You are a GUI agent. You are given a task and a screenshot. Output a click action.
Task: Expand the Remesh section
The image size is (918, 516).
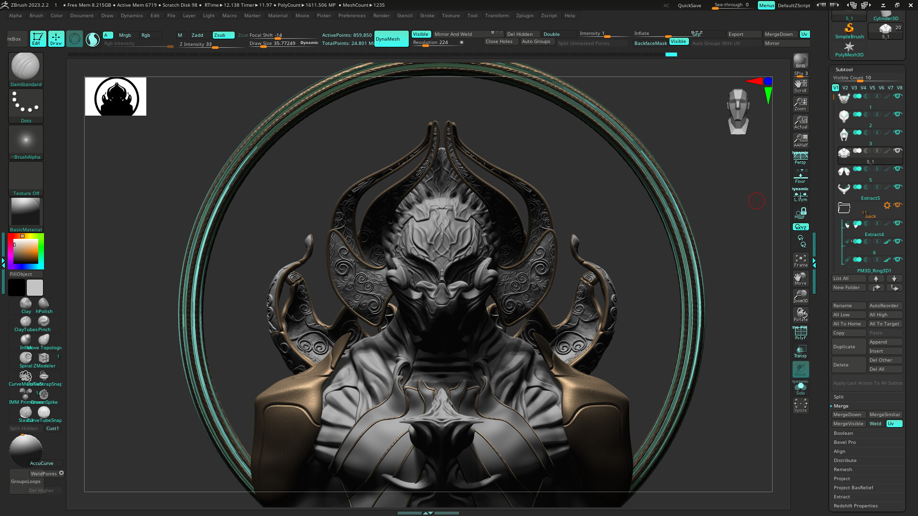tap(842, 470)
